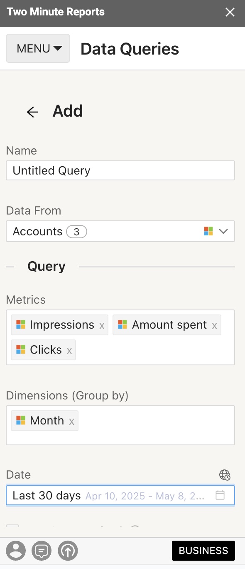245x569 pixels.
Task: Open the user profile icon at bottom
Action: (16, 551)
